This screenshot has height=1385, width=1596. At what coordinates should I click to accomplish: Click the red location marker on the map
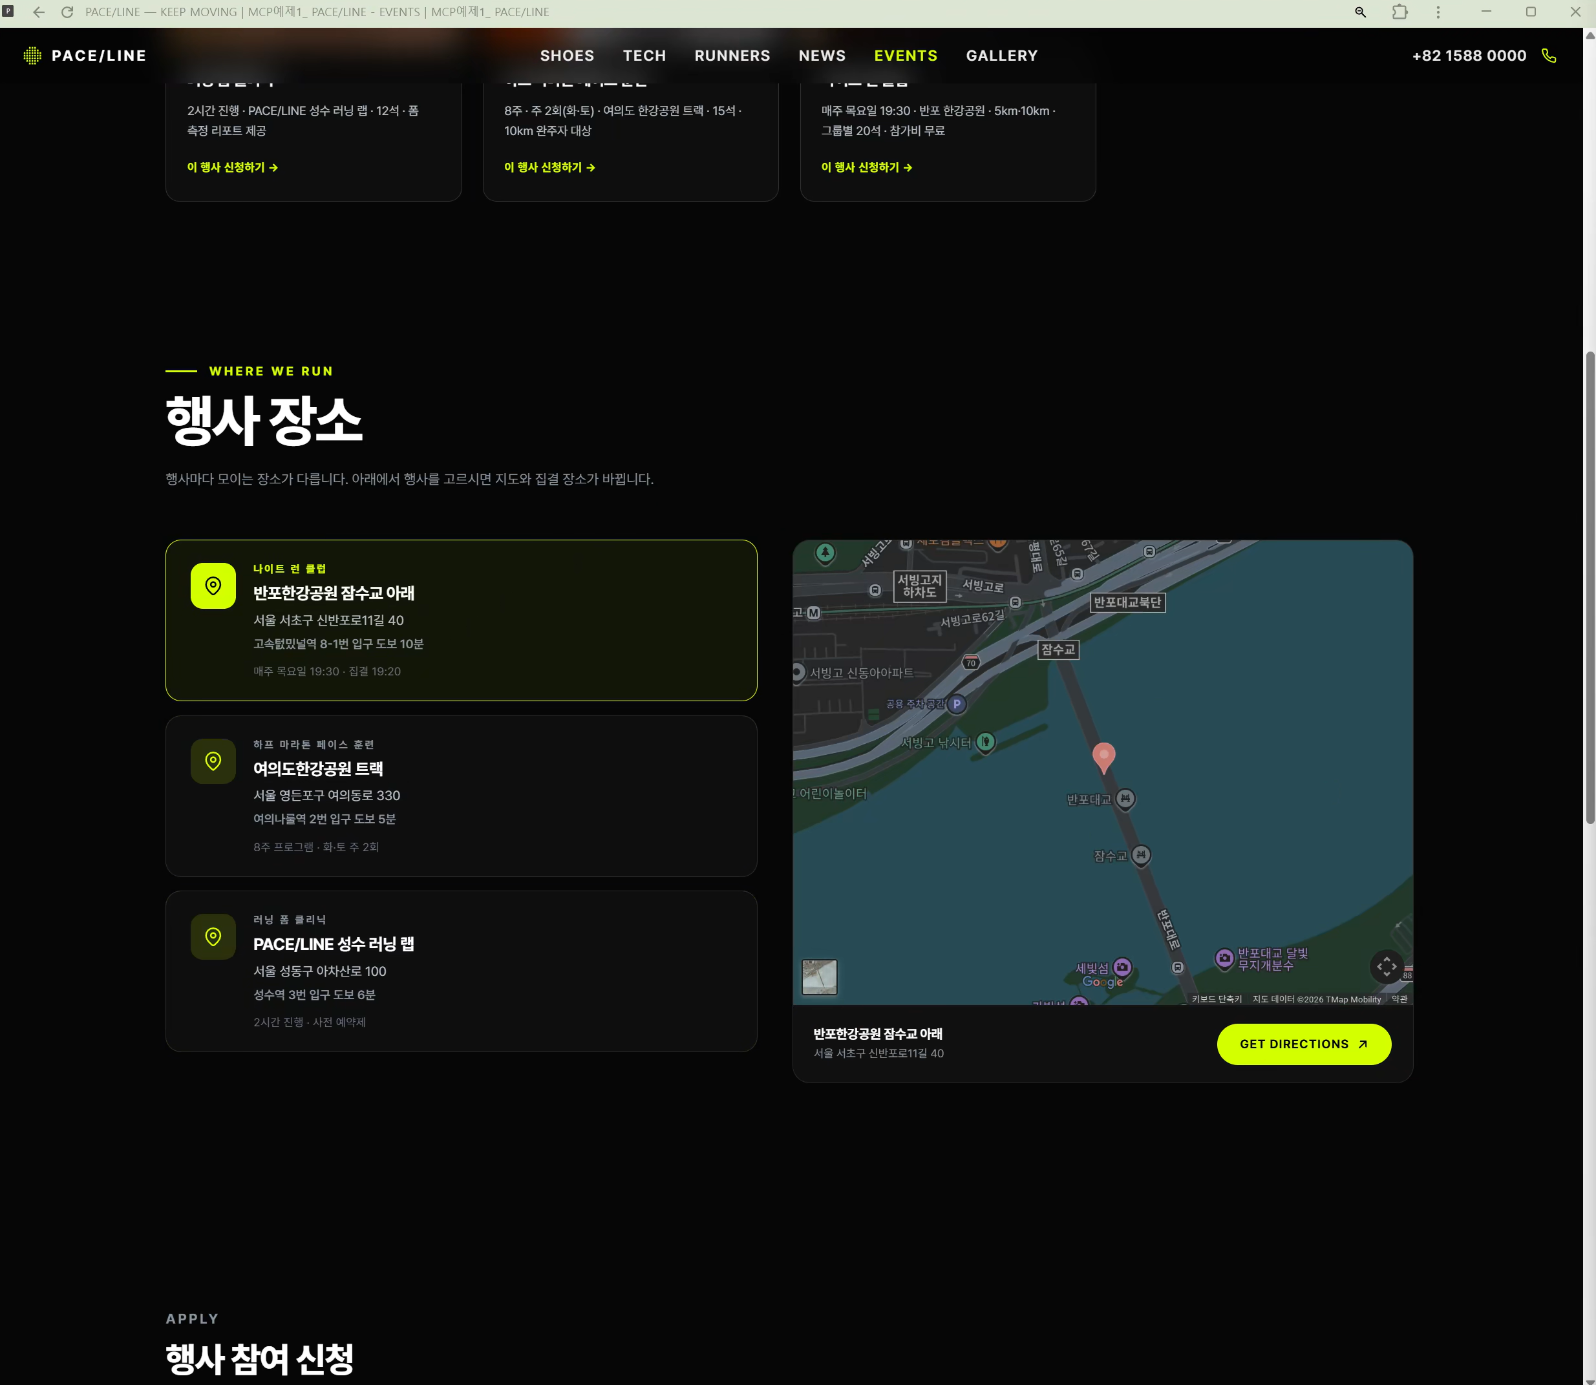pos(1103,757)
